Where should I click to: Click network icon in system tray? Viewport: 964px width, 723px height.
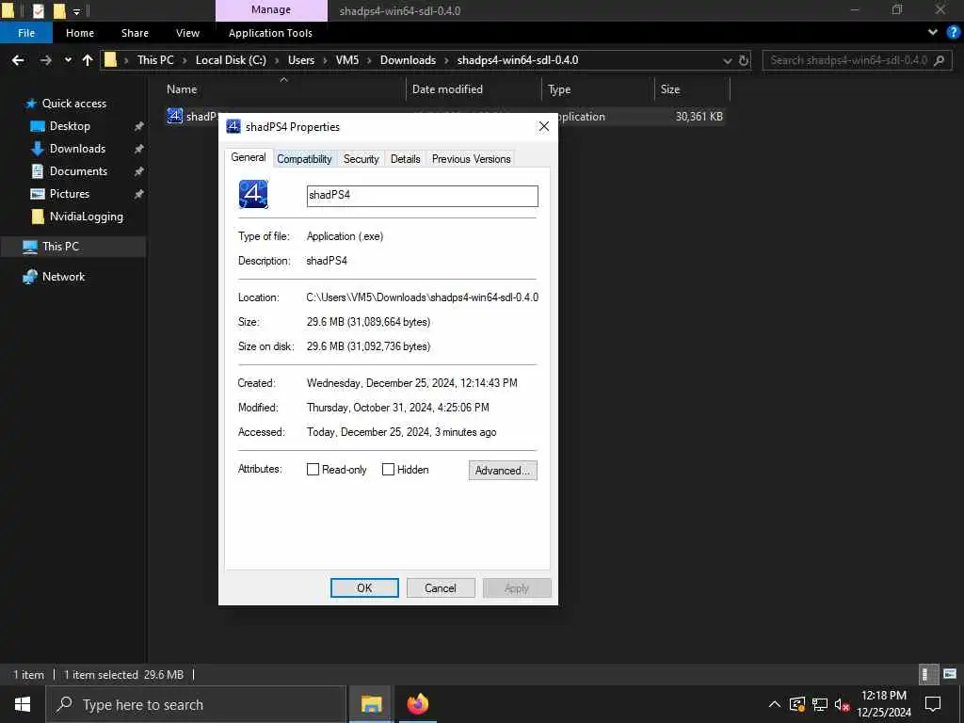coord(820,704)
